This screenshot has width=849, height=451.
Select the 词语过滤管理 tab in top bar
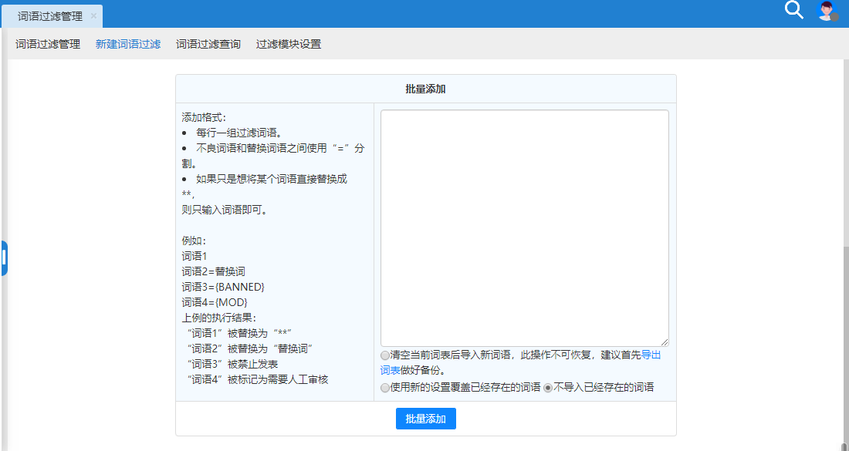click(x=50, y=16)
